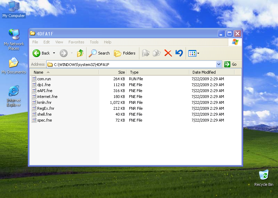Click the folder icon in the title bar
Viewport: 278px width, 198px height.
pyautogui.click(x=32, y=33)
